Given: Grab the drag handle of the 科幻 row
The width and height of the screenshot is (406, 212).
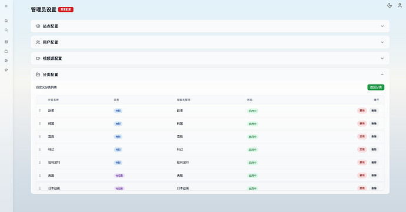Looking at the screenshot, I should pos(39,149).
